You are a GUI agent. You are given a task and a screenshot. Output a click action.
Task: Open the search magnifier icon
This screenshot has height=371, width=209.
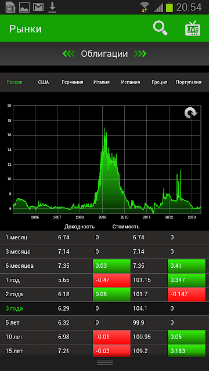coord(160,28)
